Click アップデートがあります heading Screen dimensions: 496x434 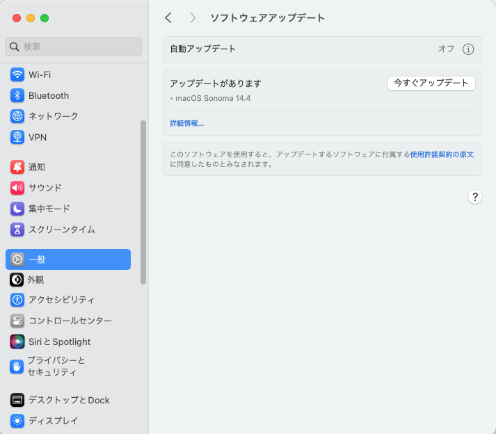[x=216, y=83]
